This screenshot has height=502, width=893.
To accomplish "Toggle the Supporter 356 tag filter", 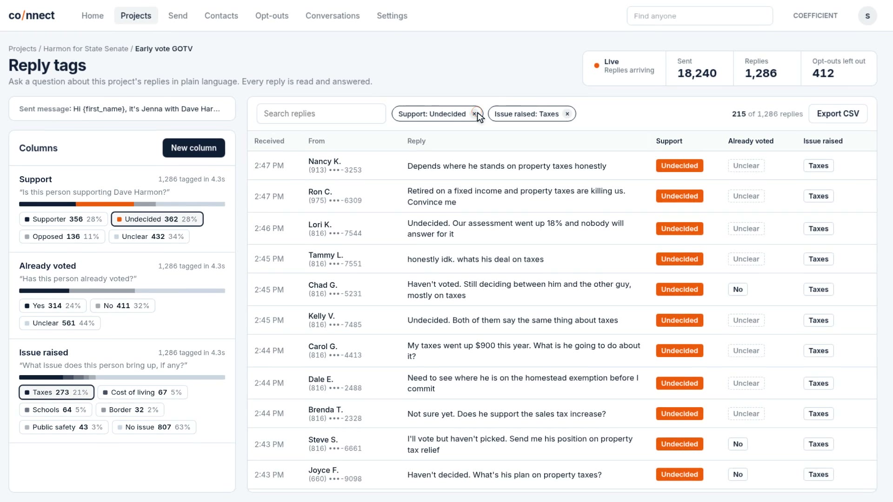I will pos(63,219).
